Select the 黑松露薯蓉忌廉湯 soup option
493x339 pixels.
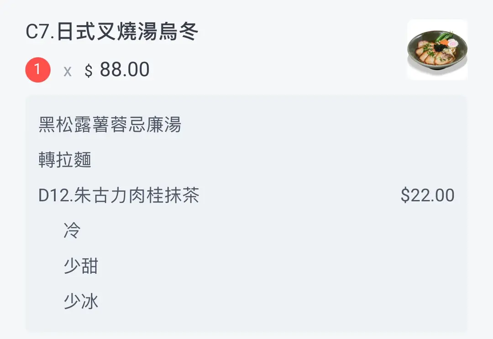tap(110, 125)
